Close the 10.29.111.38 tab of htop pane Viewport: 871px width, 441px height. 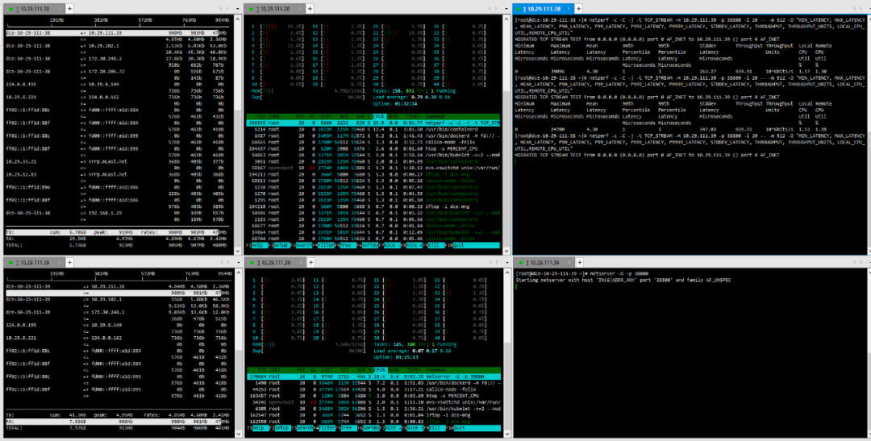pos(301,9)
